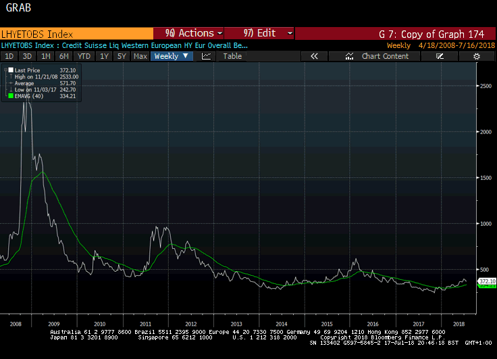Select the Max range tab
Image resolution: width=497 pixels, height=359 pixels.
click(140, 56)
